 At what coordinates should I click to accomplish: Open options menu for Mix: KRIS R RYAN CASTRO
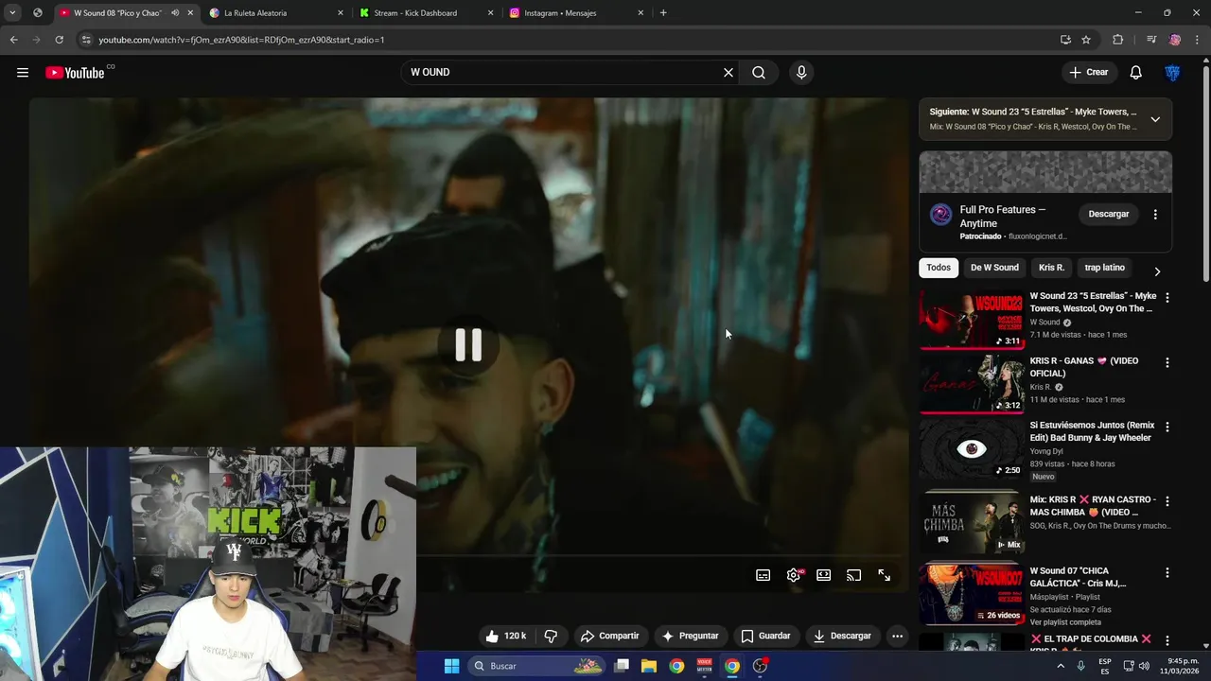coord(1167,501)
